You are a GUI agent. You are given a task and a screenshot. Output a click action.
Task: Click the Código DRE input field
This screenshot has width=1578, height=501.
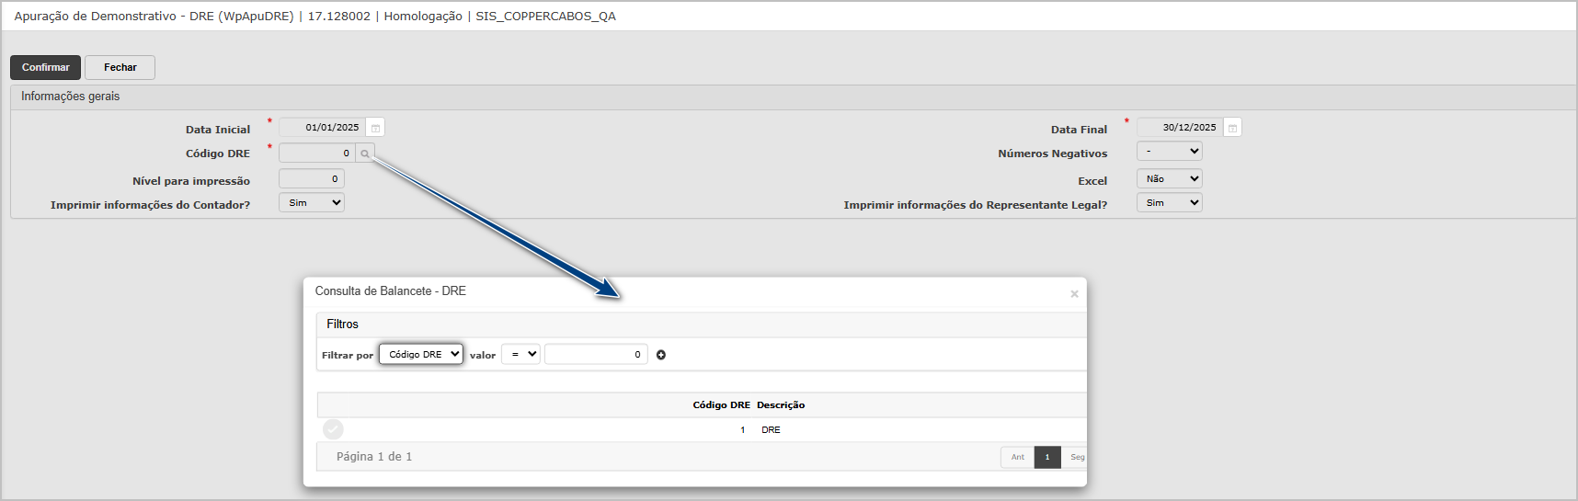pos(316,154)
